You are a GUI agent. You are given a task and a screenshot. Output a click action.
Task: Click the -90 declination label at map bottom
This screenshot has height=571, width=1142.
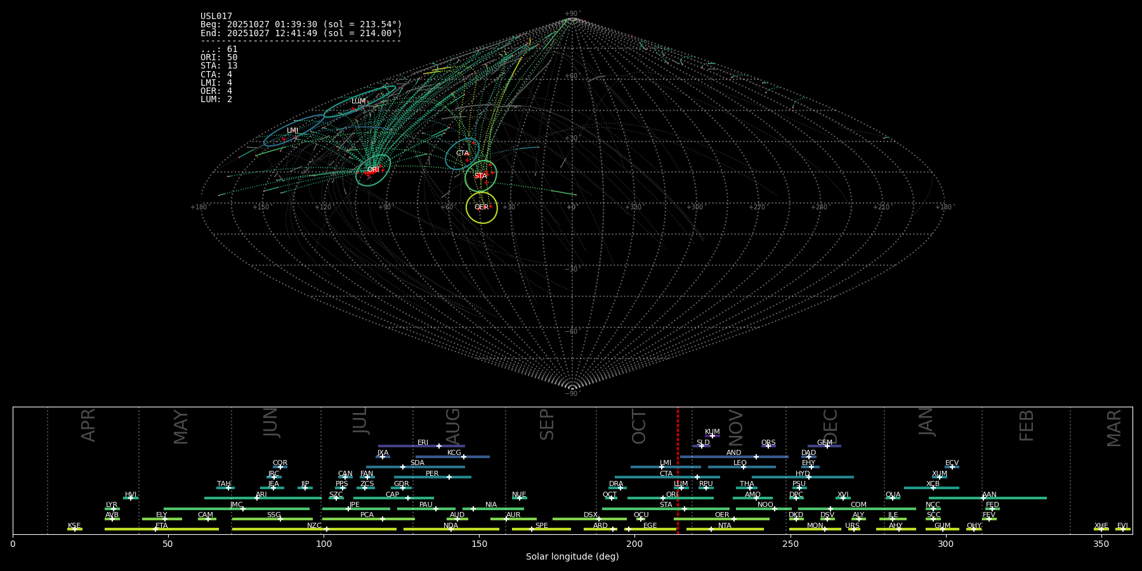[572, 394]
